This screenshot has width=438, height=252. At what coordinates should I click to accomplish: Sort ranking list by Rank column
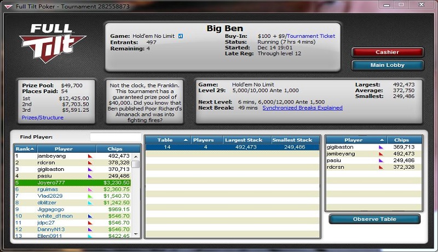[25, 149]
